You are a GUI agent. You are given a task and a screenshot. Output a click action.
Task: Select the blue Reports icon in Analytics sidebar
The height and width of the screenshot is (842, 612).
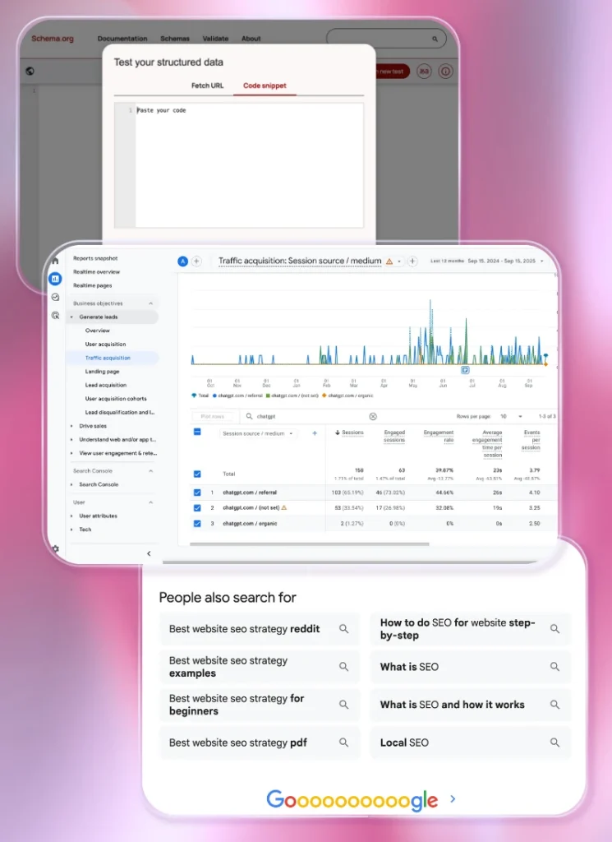coord(55,279)
